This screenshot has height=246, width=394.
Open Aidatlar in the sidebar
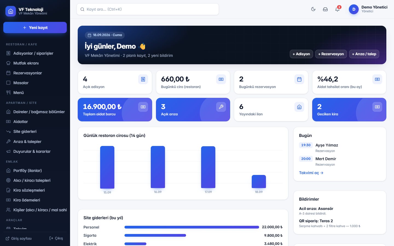pos(35,122)
